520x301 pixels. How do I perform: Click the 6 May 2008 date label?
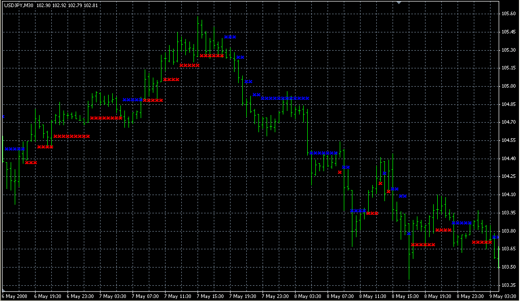[x=15, y=296]
